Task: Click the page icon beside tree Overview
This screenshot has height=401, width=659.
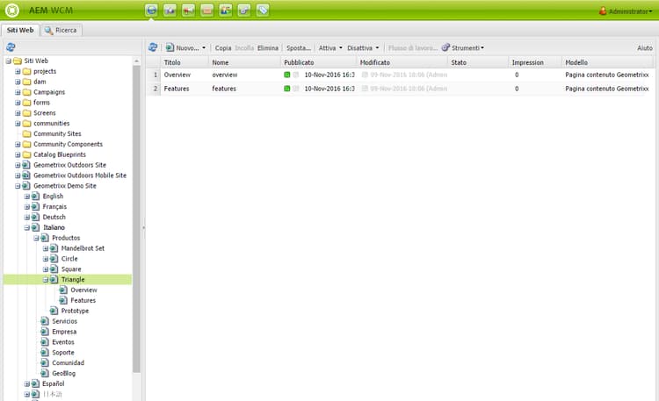Action: point(63,290)
